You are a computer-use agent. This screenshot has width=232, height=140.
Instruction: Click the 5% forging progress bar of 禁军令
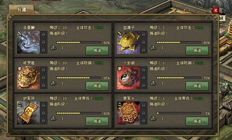click(178, 113)
